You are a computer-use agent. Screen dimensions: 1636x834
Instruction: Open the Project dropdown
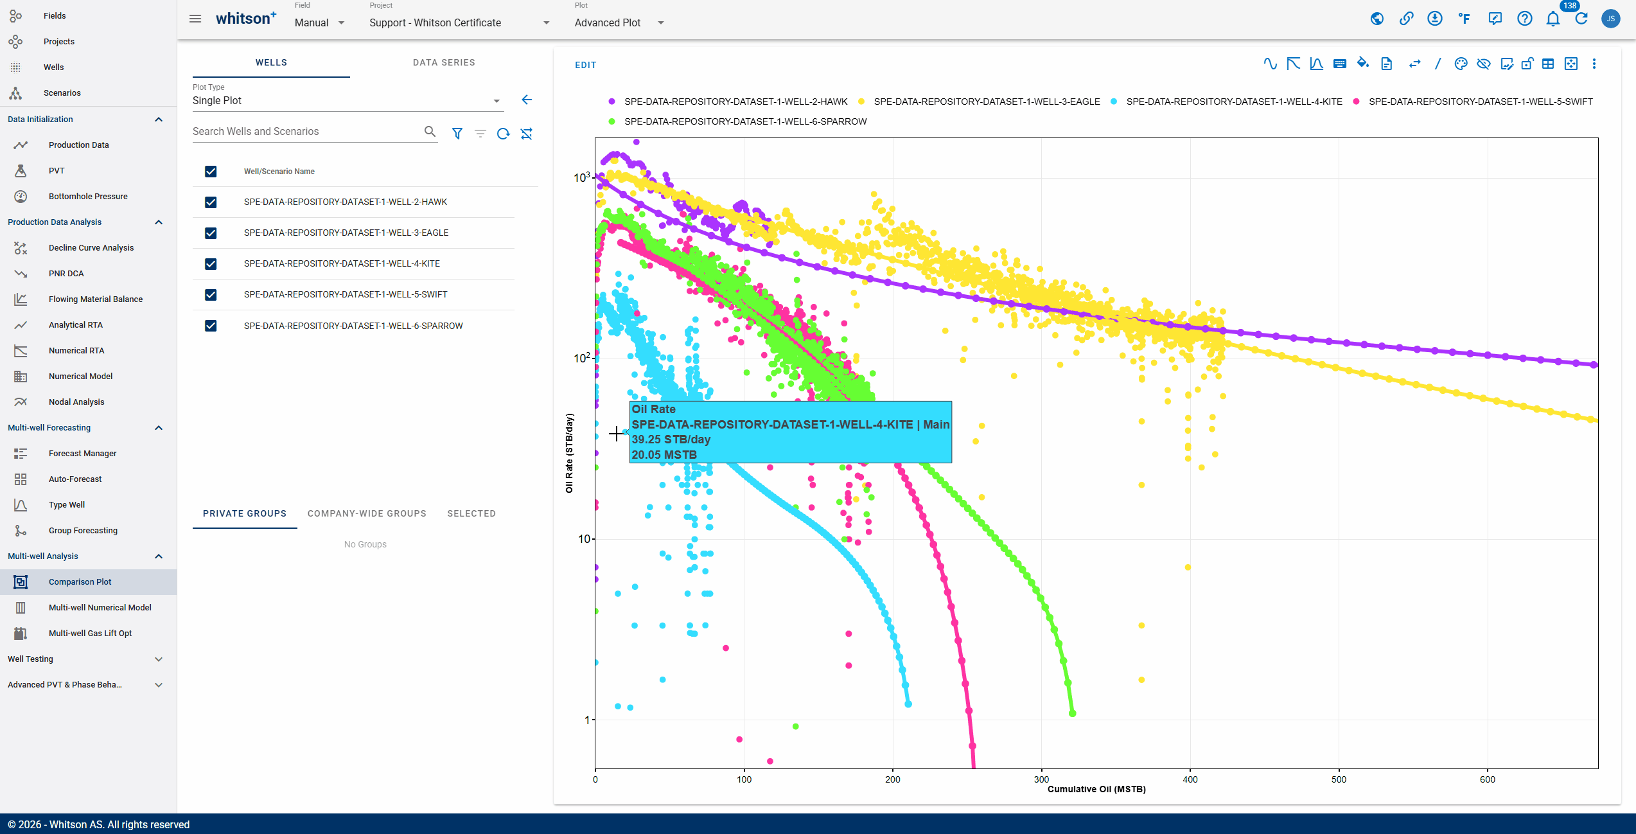click(460, 22)
